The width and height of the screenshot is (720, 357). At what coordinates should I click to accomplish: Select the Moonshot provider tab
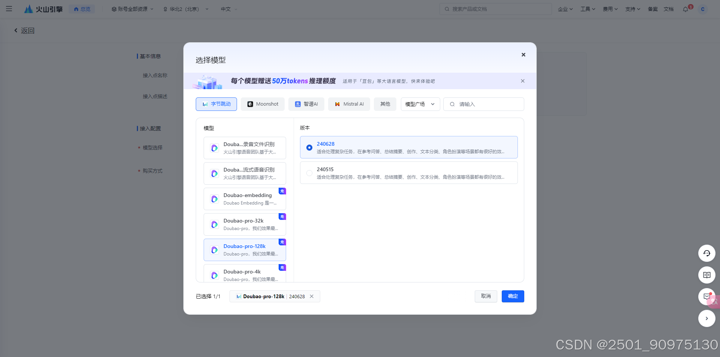pyautogui.click(x=262, y=104)
